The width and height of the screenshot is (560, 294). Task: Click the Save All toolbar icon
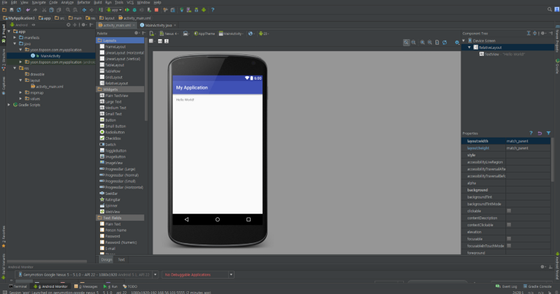point(11,10)
